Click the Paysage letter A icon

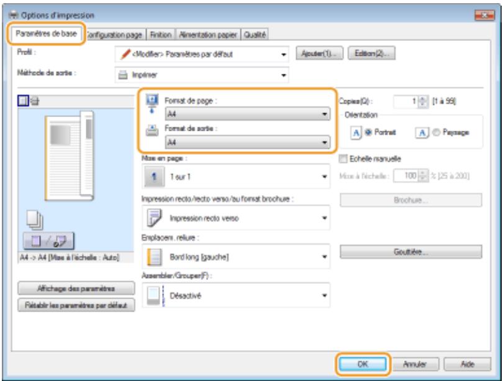422,133
